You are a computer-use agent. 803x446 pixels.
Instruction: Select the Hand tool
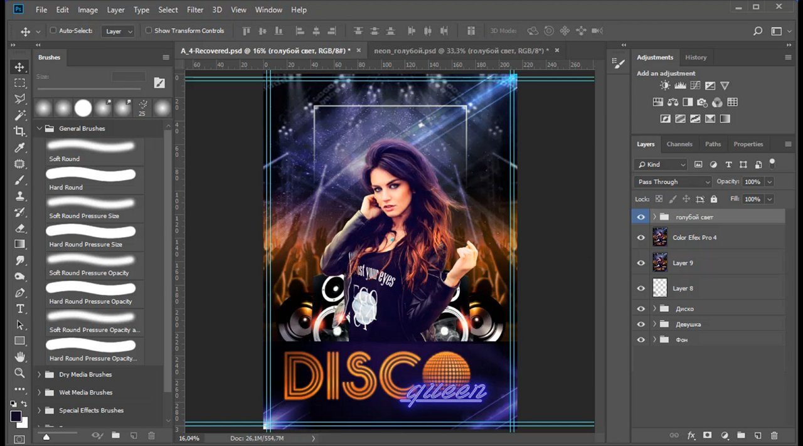click(19, 357)
